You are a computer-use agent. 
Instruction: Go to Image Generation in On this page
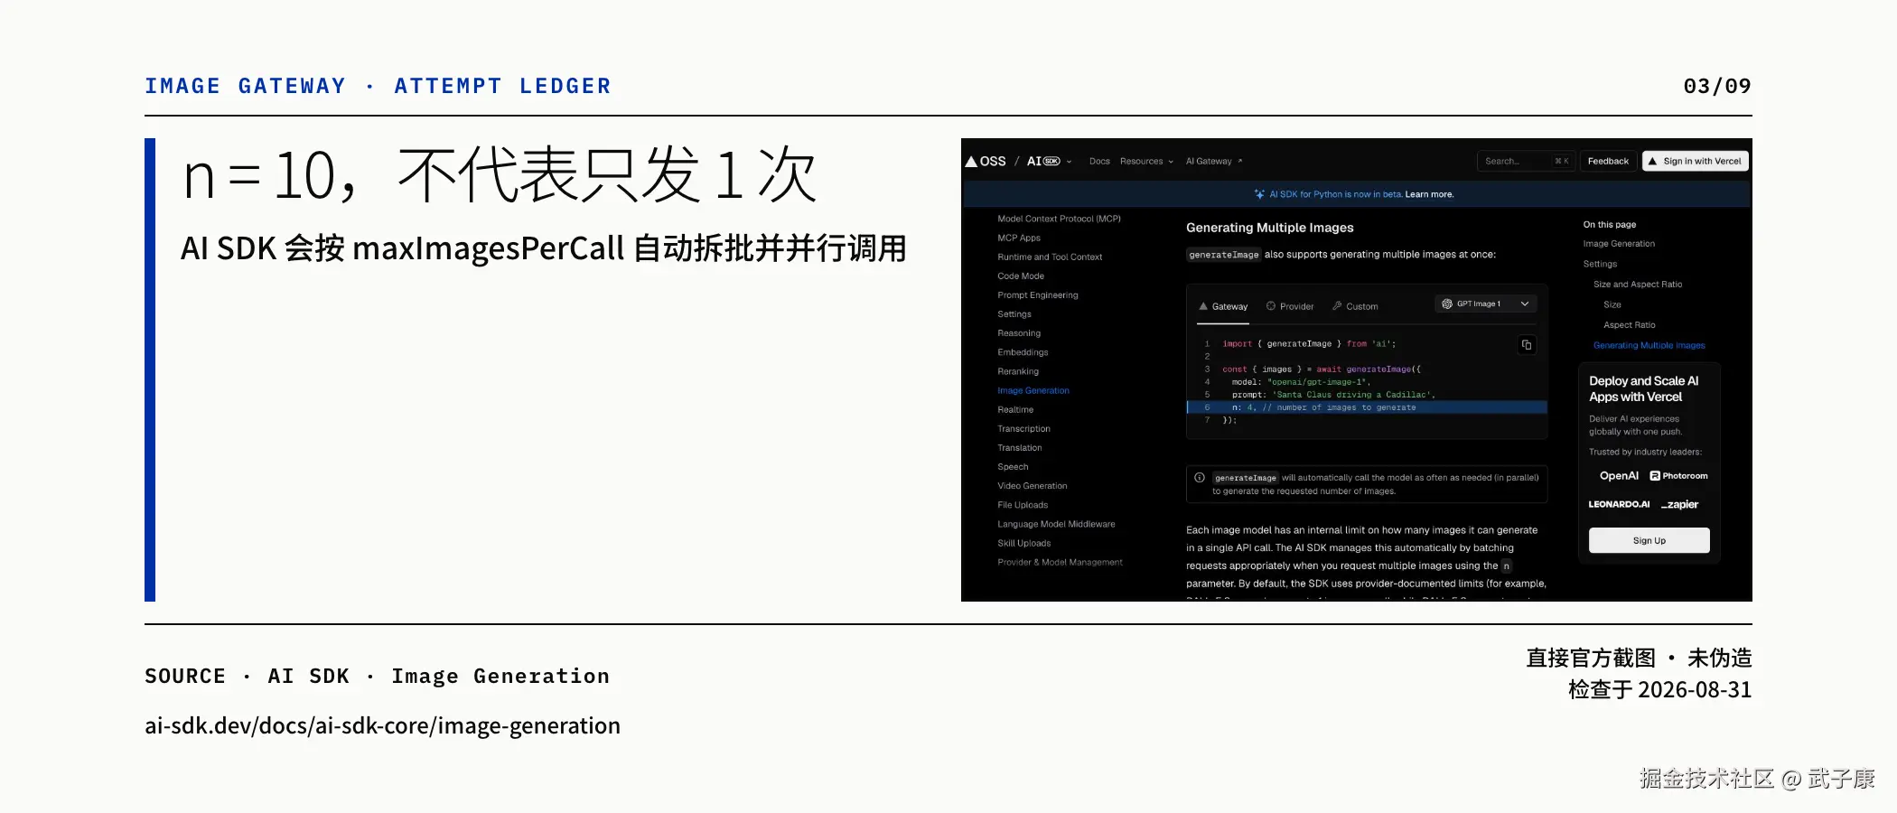click(x=1619, y=244)
